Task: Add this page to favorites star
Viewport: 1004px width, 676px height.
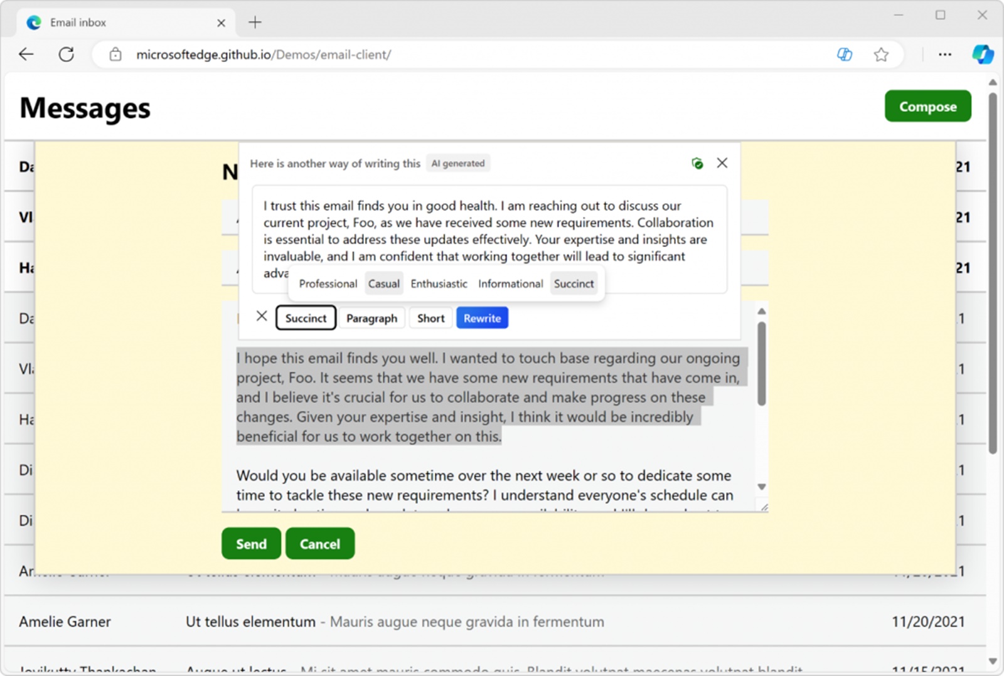Action: pyautogui.click(x=881, y=55)
